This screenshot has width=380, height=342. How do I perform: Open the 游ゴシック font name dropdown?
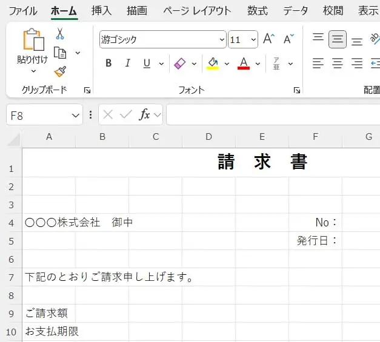(x=221, y=40)
